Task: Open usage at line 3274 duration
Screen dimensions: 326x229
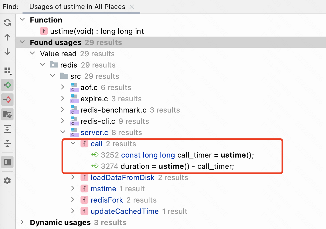Action: (168, 166)
